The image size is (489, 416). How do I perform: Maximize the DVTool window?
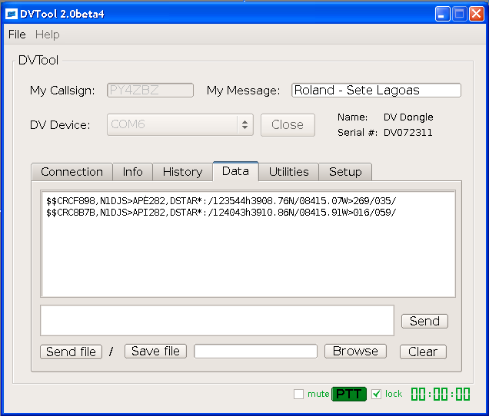(459, 14)
